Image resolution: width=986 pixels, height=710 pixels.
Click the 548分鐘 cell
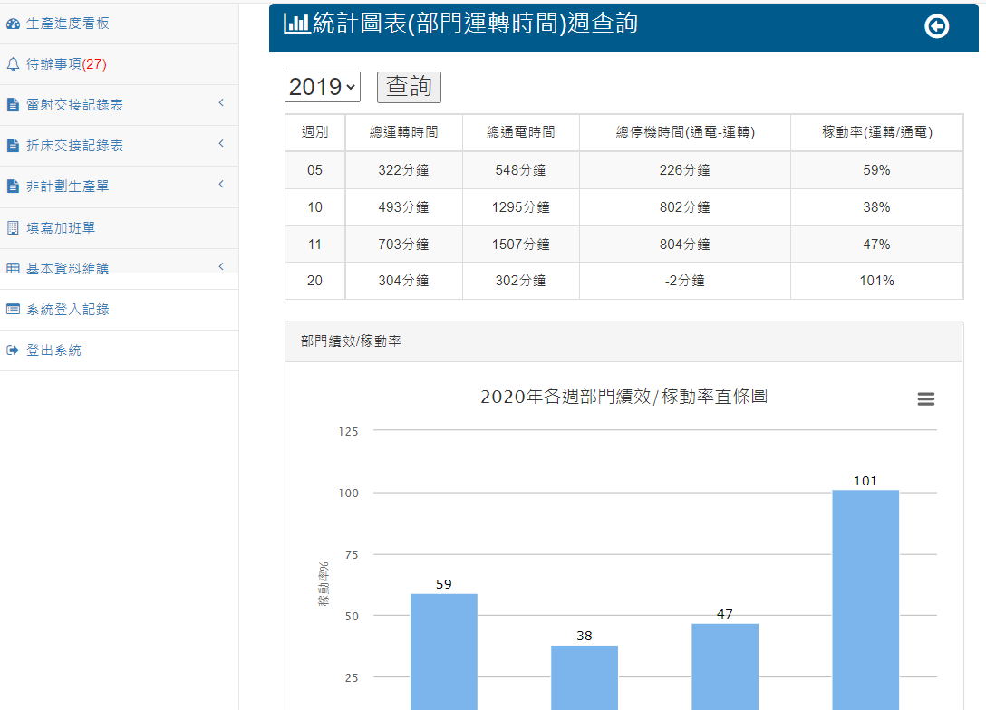tap(521, 170)
